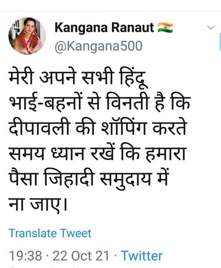The width and height of the screenshot is (221, 268).
Task: Click the last line ना जाए। of tweet
Action: [x=38, y=204]
